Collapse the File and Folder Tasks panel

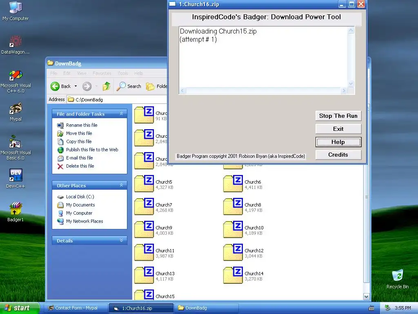point(121,114)
